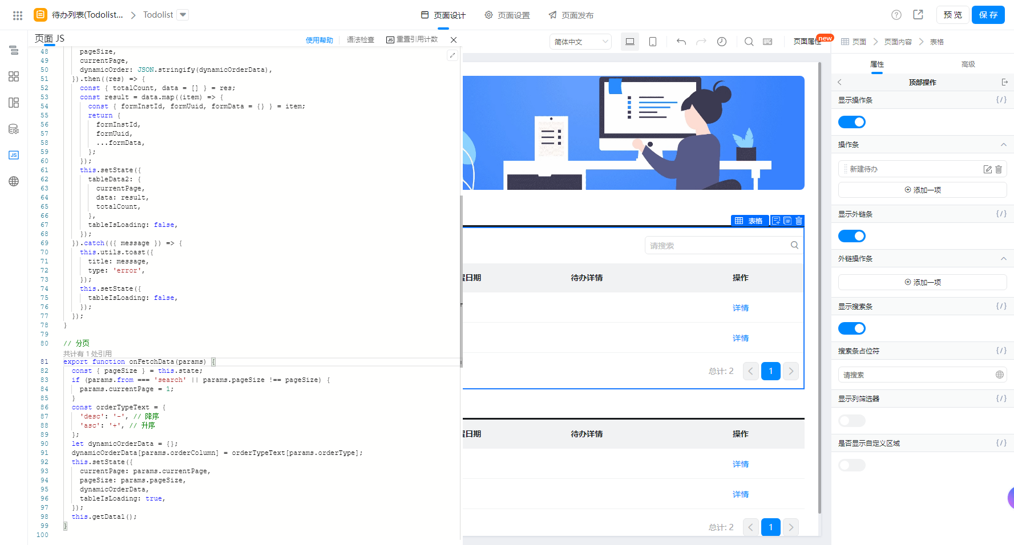Image resolution: width=1014 pixels, height=545 pixels.
Task: Open the Todolist page dropdown
Action: pyautogui.click(x=183, y=15)
